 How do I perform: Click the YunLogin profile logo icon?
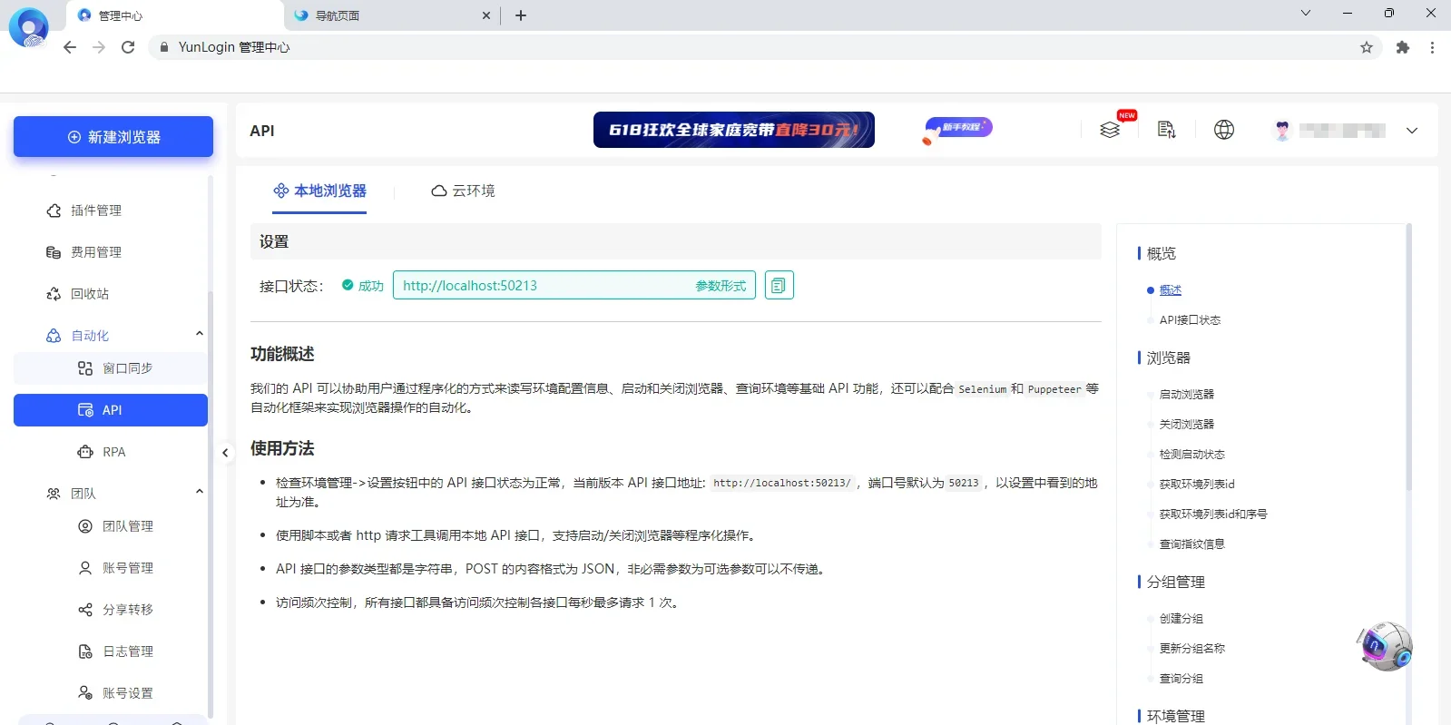point(28,27)
